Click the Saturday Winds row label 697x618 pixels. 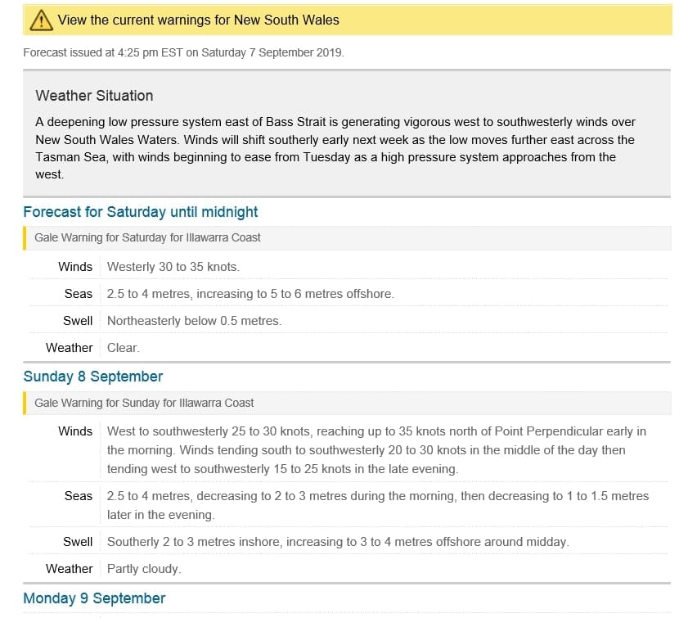point(75,267)
